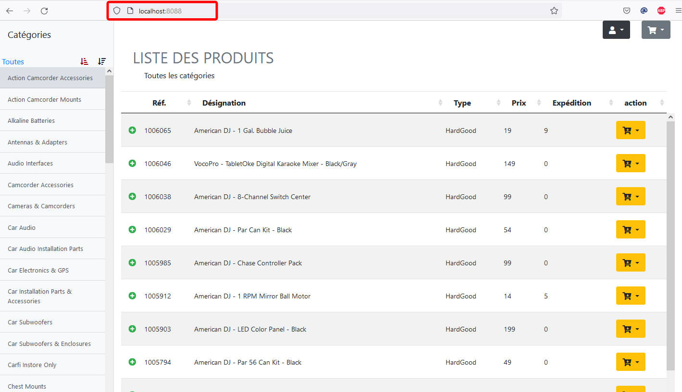Open cart action for 8-Channel Switch Center

pyautogui.click(x=631, y=196)
